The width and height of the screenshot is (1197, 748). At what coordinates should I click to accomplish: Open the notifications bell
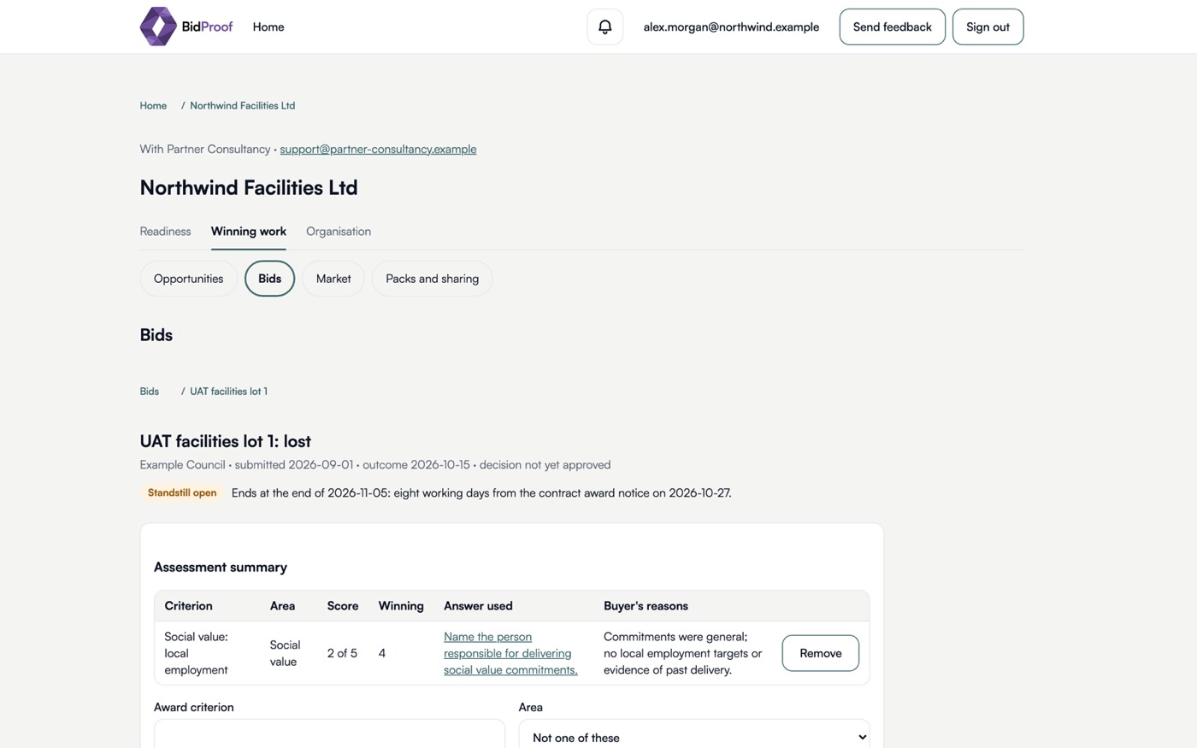click(604, 27)
